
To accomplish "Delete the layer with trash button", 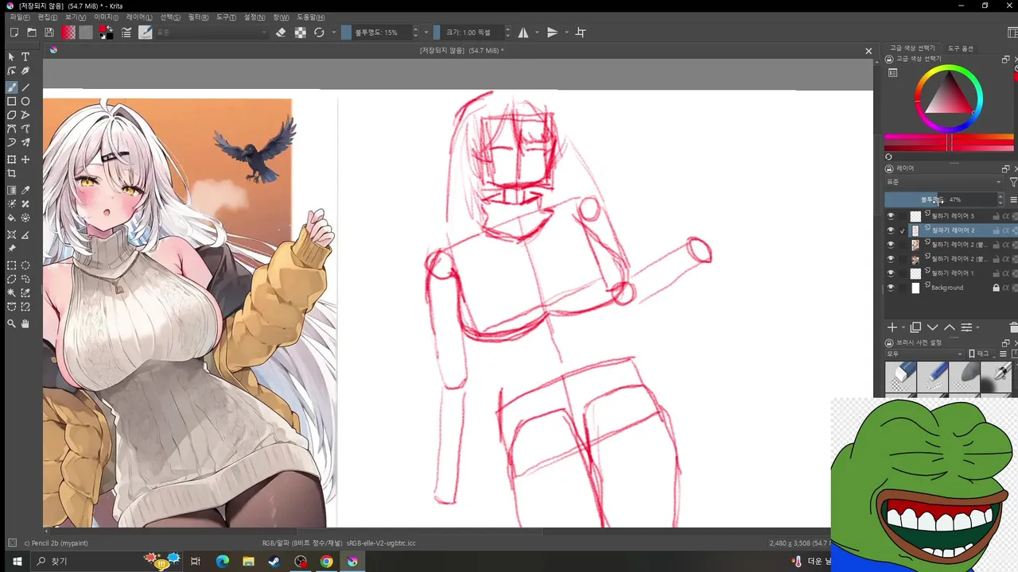I will 1013,327.
